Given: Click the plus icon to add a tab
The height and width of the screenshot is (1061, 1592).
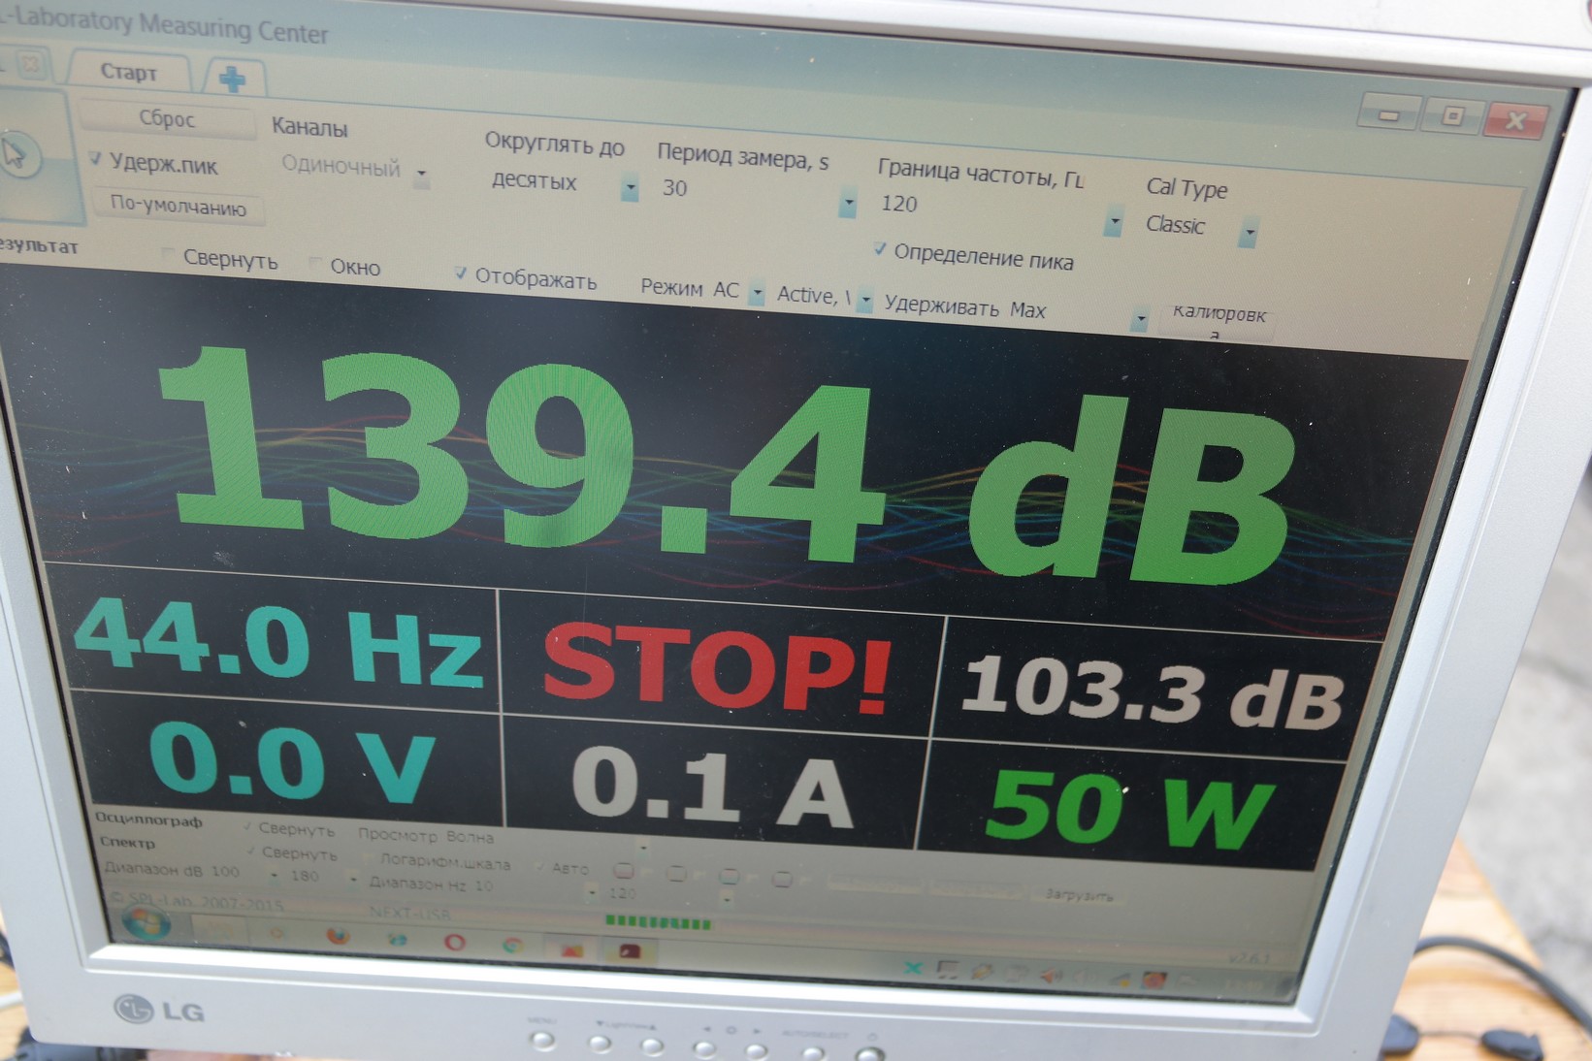Looking at the screenshot, I should pyautogui.click(x=232, y=79).
